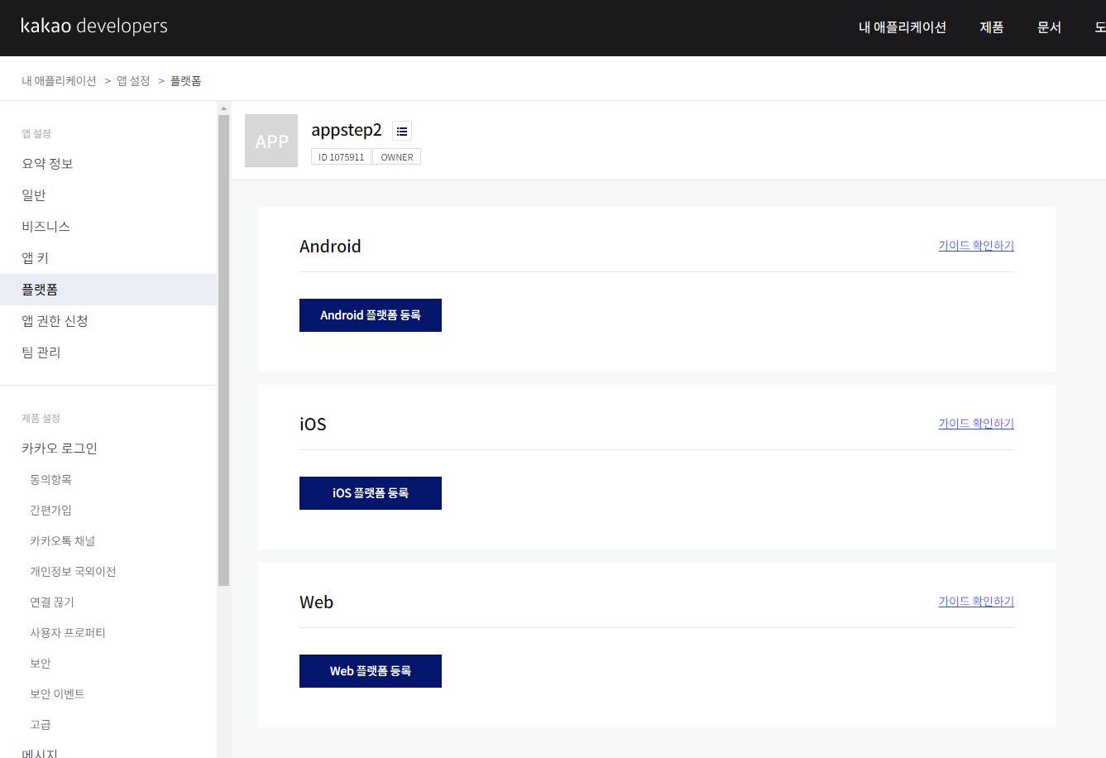
Task: Click the sidebar vertical scrollbar thumb
Action: click(x=223, y=350)
